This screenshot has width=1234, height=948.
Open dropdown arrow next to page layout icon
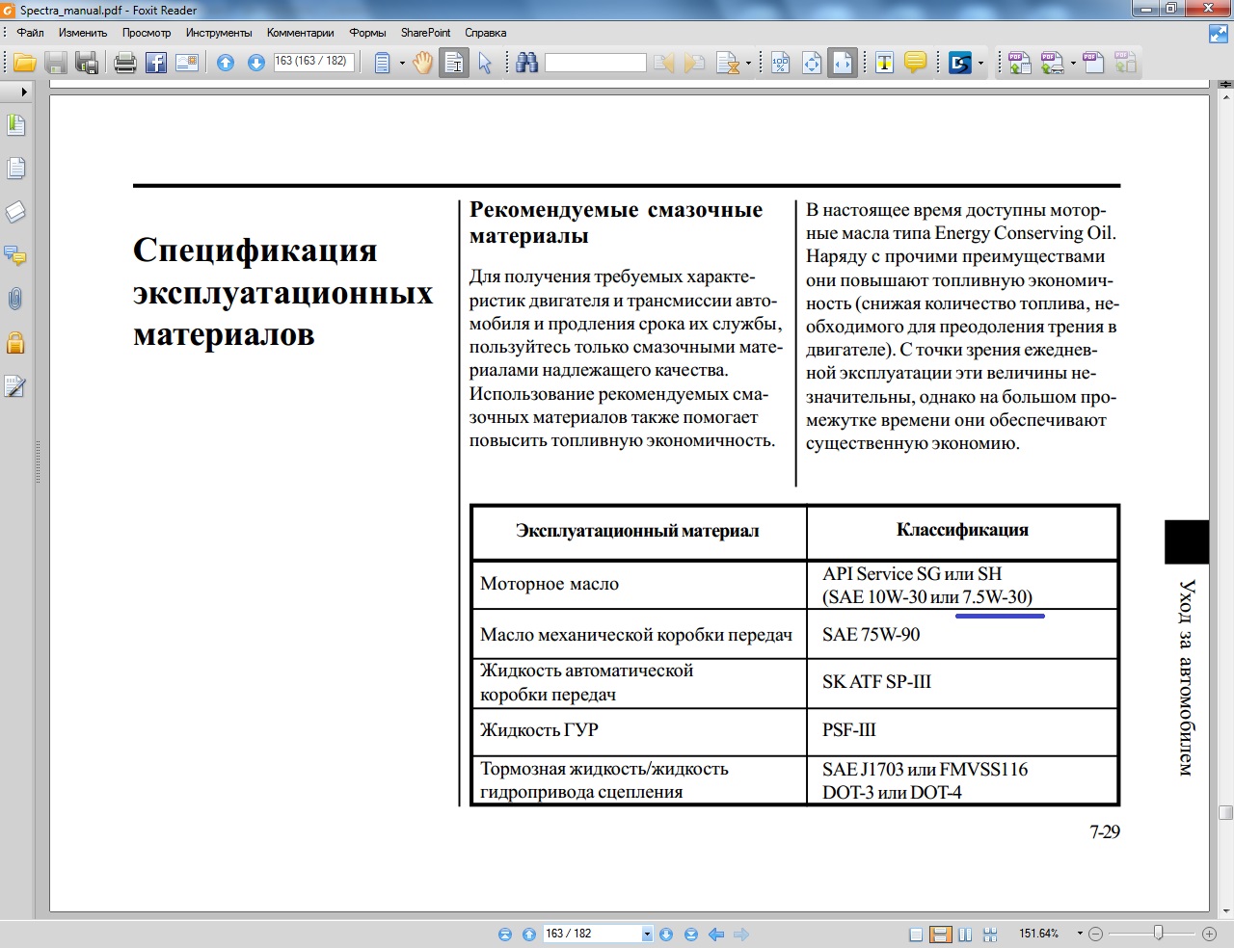pyautogui.click(x=402, y=64)
